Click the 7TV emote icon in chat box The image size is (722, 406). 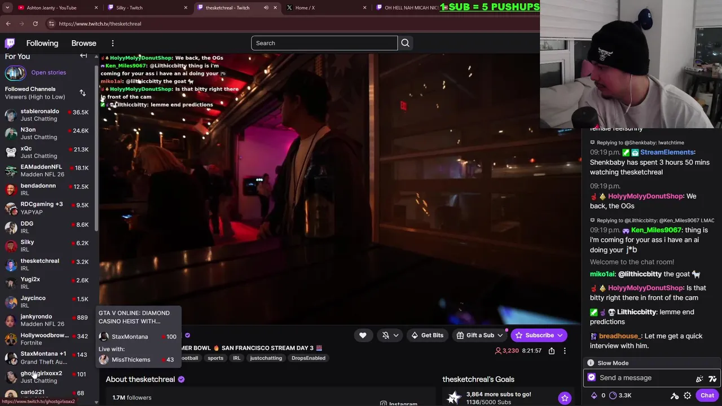[712, 378]
